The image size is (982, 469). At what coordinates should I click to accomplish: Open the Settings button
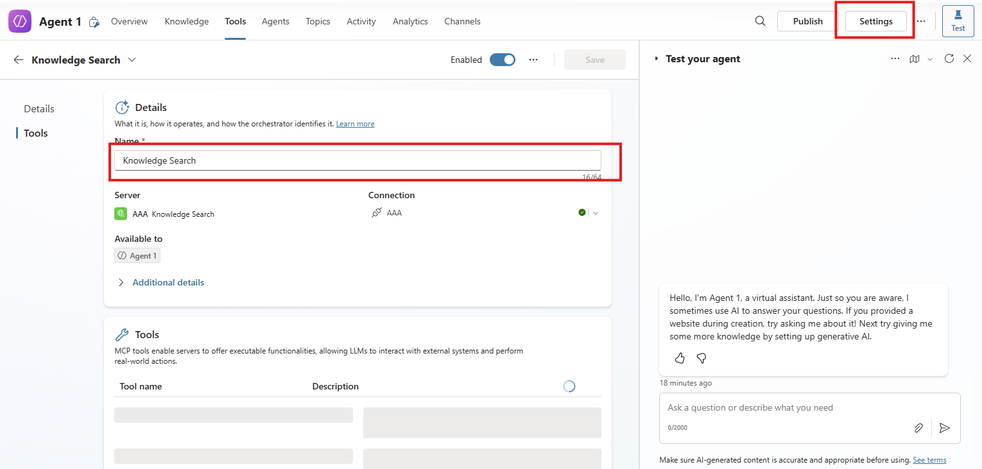[876, 21]
